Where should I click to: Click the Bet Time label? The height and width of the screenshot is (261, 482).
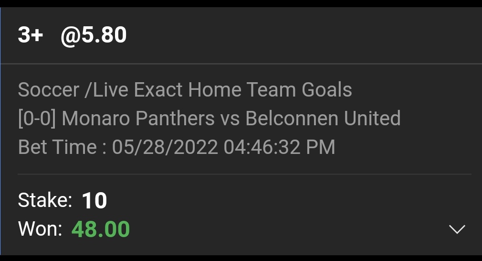[62, 147]
